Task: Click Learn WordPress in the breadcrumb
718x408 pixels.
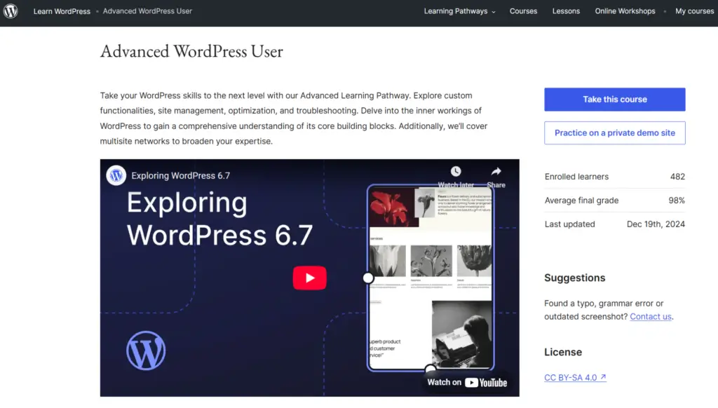Action: click(x=62, y=11)
